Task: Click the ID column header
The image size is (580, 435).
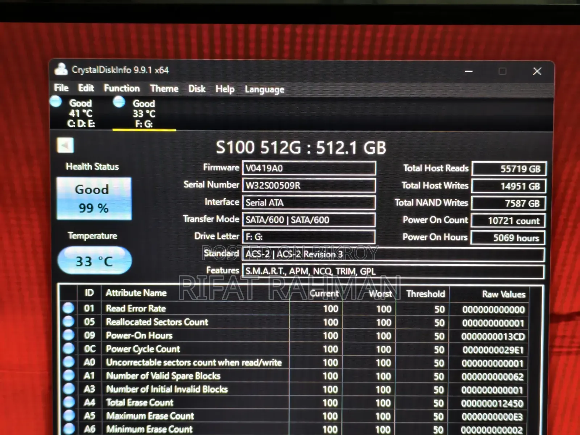Action: pyautogui.click(x=89, y=293)
